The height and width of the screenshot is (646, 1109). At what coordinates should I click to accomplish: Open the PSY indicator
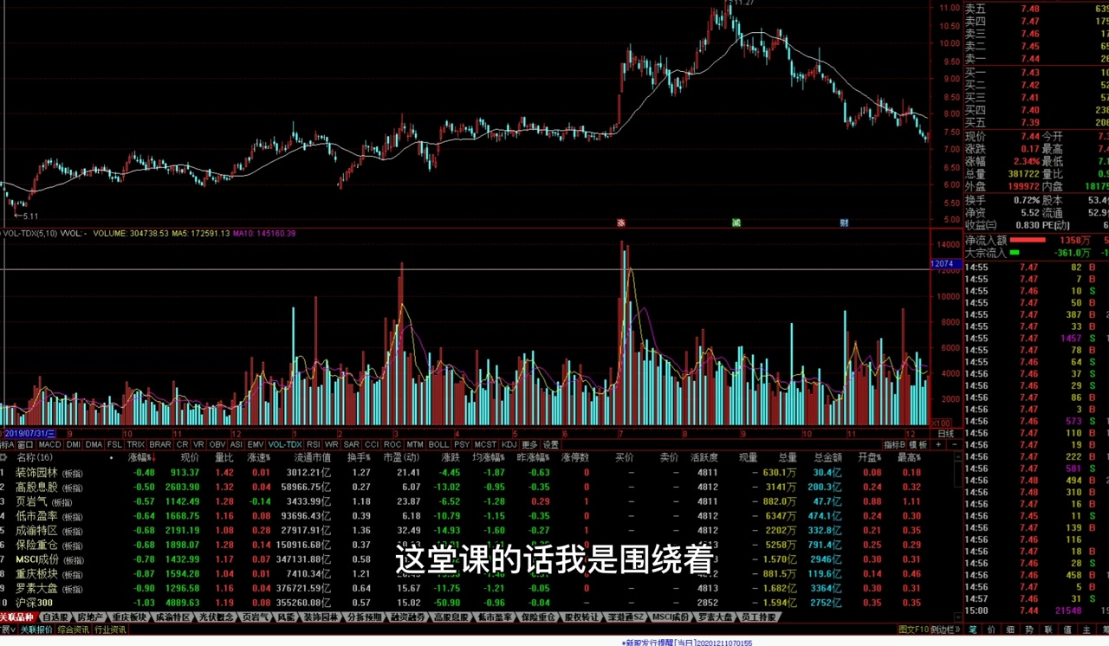(x=463, y=444)
